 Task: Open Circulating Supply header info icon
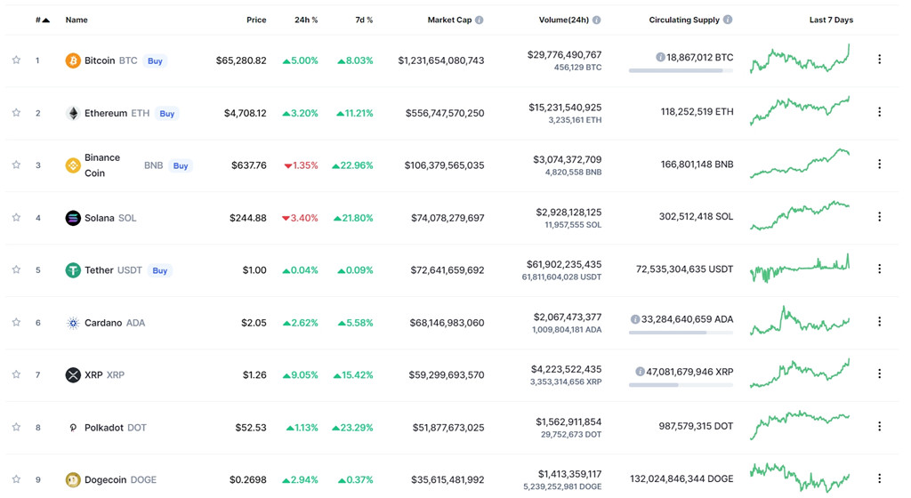[x=728, y=20]
